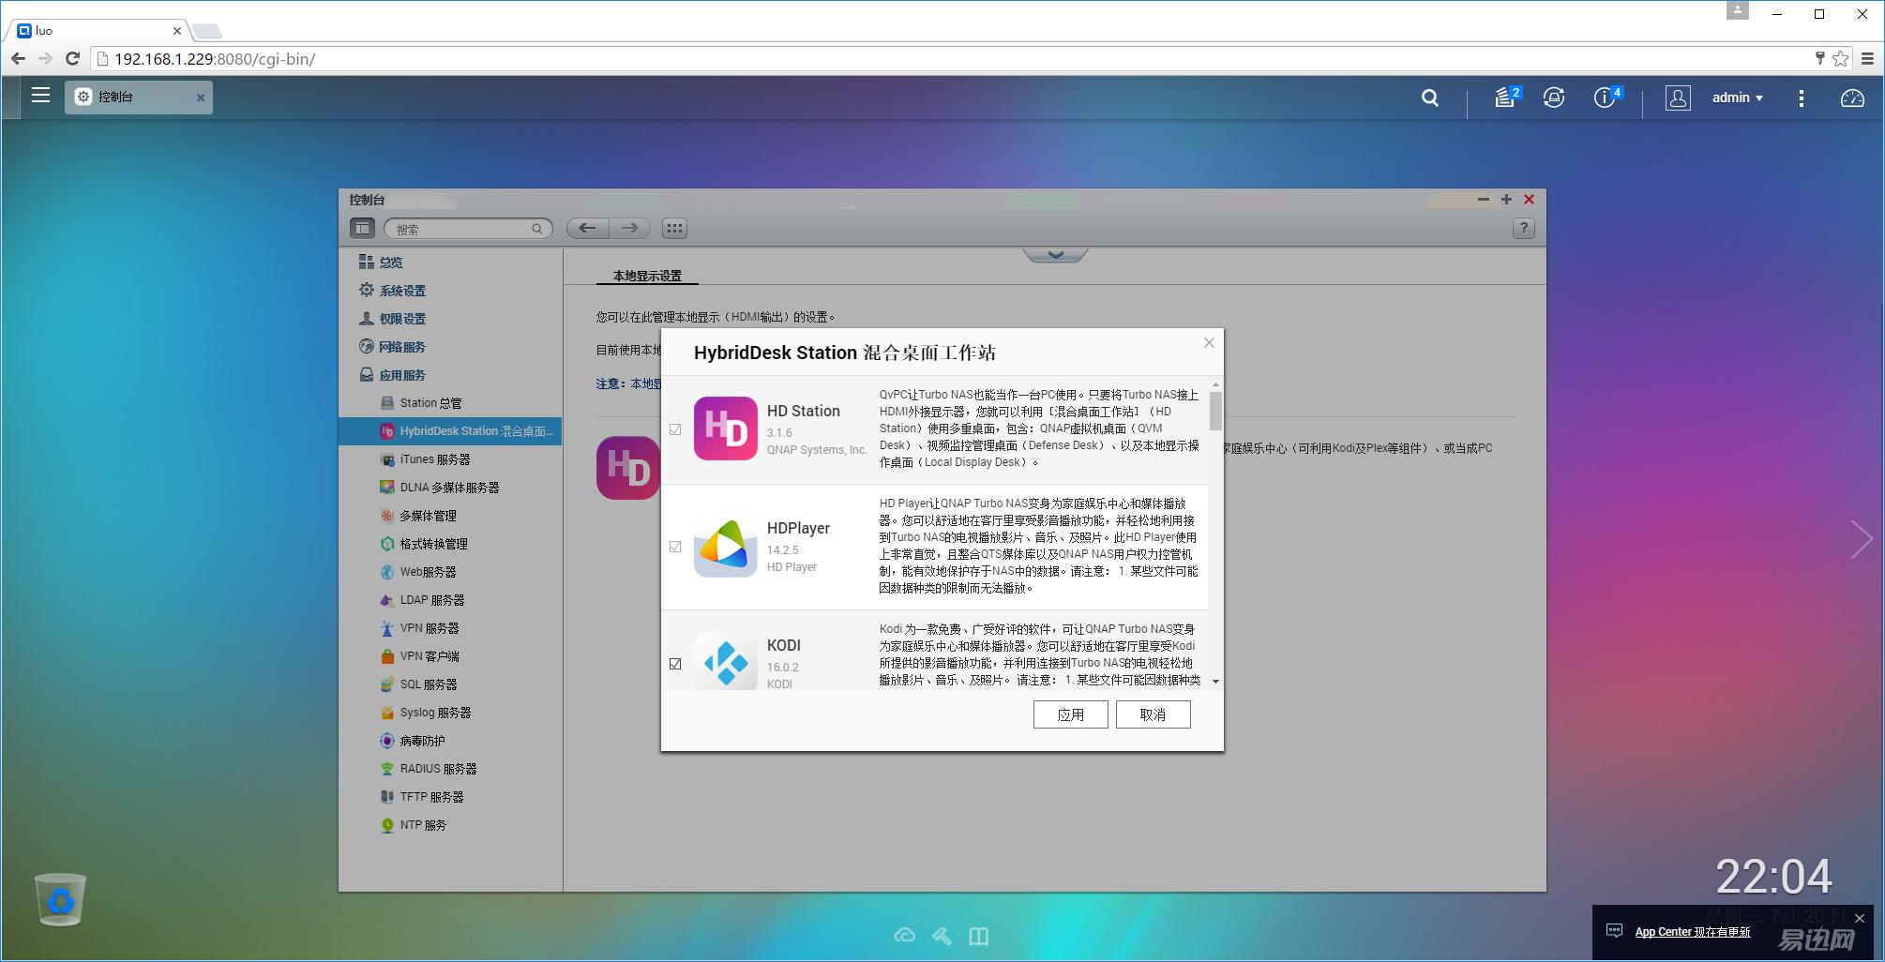
Task: Switch to the 本地显示设置 tab
Action: click(x=647, y=276)
